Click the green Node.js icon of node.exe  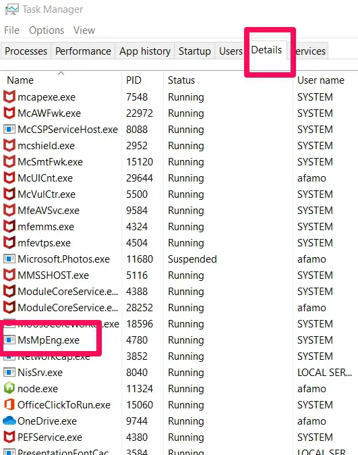pos(9,388)
